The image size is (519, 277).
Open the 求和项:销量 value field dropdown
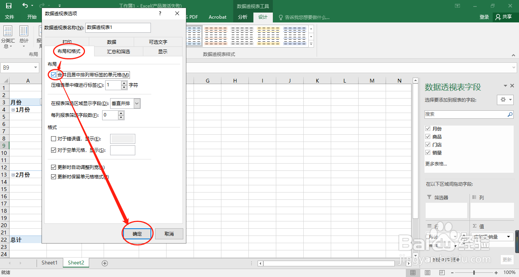click(x=509, y=237)
